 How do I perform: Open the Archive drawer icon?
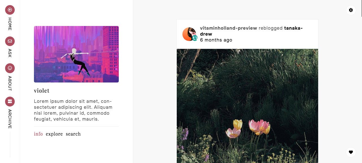click(x=10, y=101)
